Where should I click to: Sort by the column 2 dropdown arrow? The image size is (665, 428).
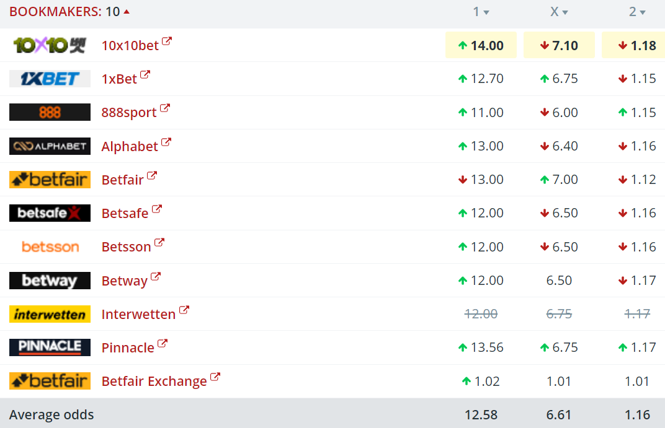(x=642, y=12)
